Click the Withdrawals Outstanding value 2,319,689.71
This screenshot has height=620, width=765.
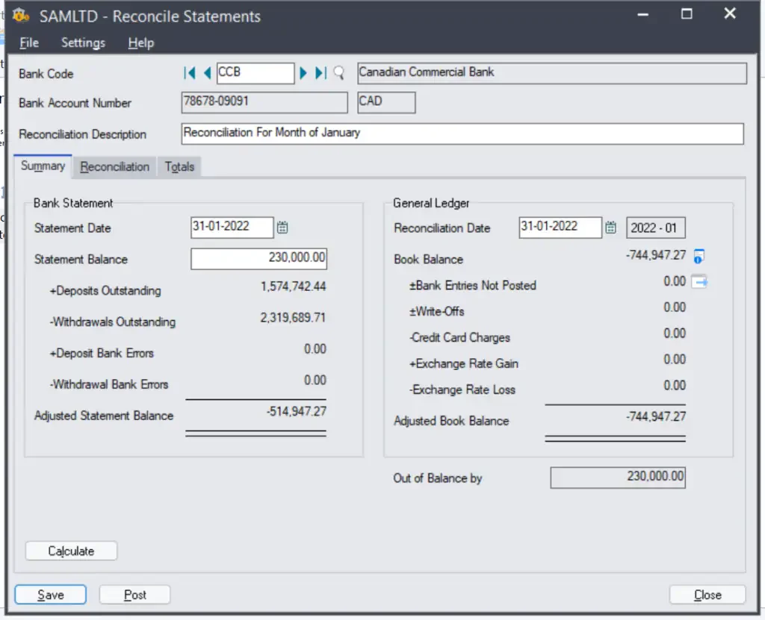point(293,318)
